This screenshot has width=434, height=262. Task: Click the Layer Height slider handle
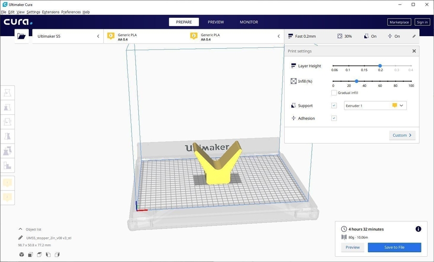pos(380,65)
